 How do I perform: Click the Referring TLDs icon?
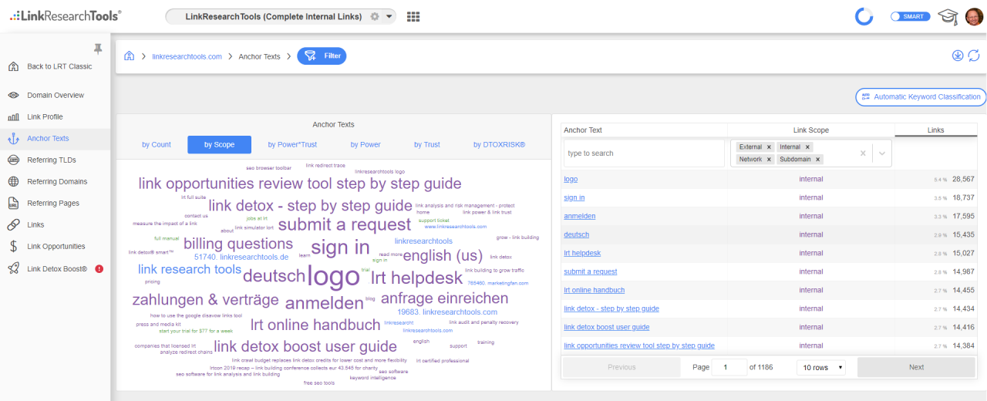pos(13,160)
